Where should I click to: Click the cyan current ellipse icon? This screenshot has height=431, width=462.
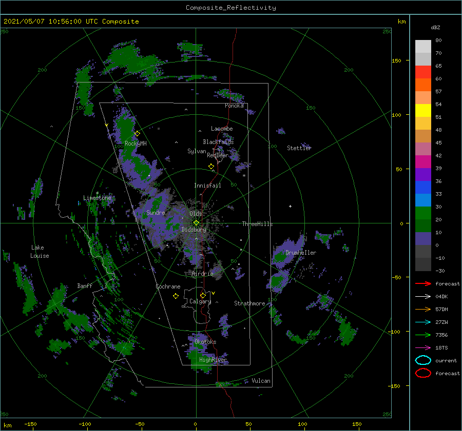point(423,360)
